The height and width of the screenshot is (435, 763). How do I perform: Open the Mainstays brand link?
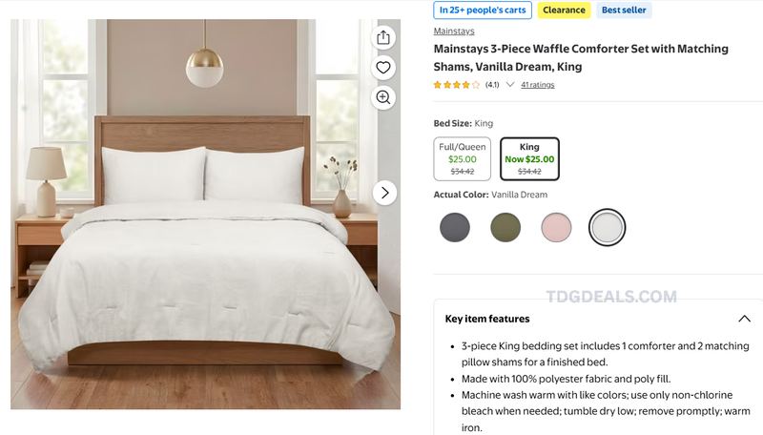pos(454,31)
